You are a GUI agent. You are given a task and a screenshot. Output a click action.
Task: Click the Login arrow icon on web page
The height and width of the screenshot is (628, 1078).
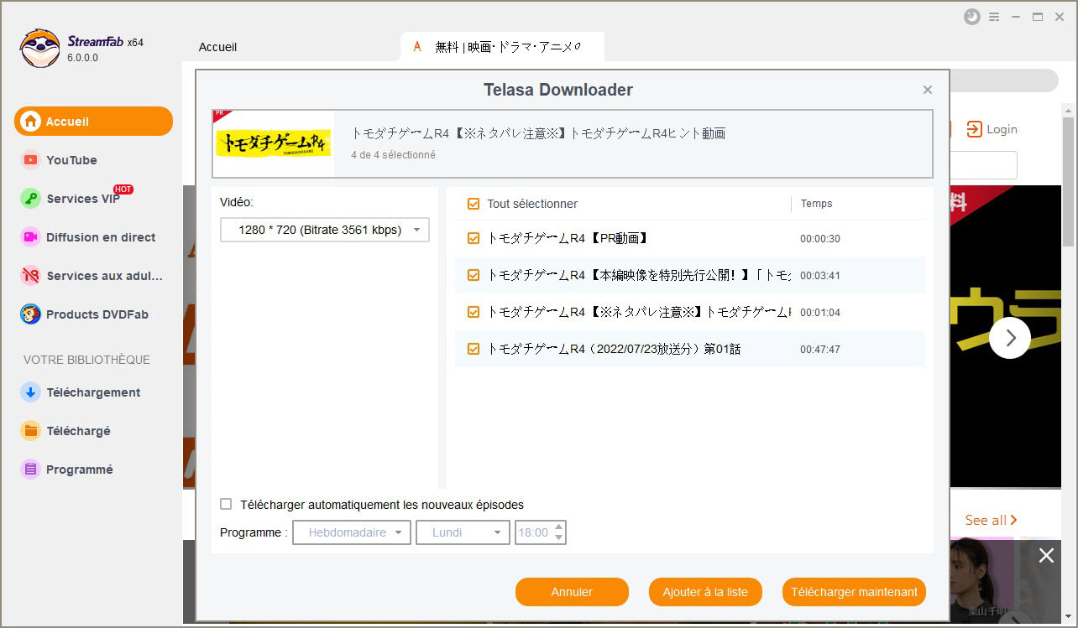pos(974,129)
